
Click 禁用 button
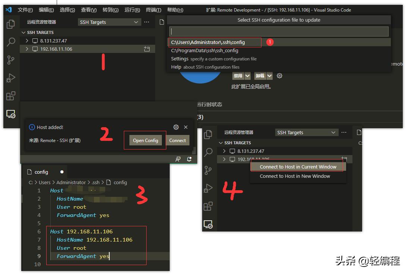coord(238,76)
